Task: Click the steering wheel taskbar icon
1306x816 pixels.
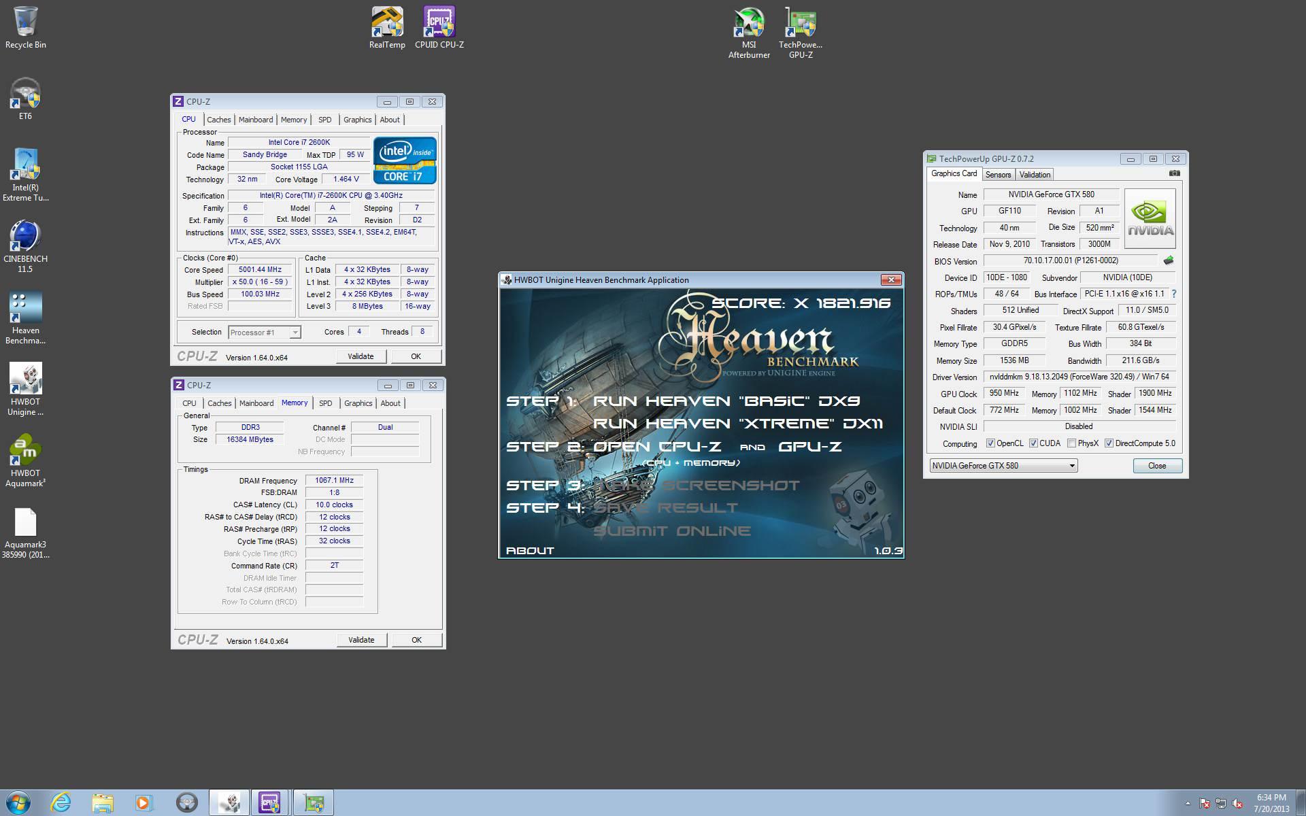Action: tap(186, 803)
